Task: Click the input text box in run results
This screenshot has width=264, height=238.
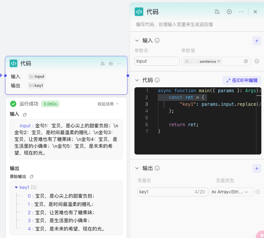Action: coord(66,139)
